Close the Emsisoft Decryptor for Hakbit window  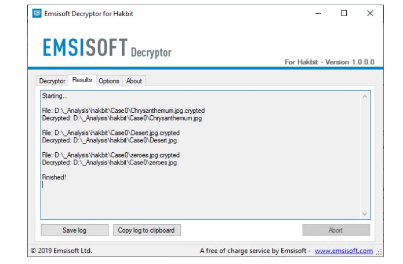pyautogui.click(x=370, y=13)
